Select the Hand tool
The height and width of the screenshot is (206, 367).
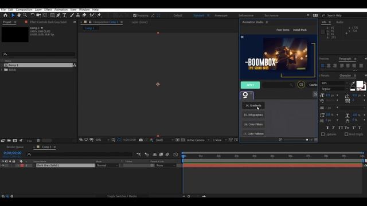pos(19,15)
